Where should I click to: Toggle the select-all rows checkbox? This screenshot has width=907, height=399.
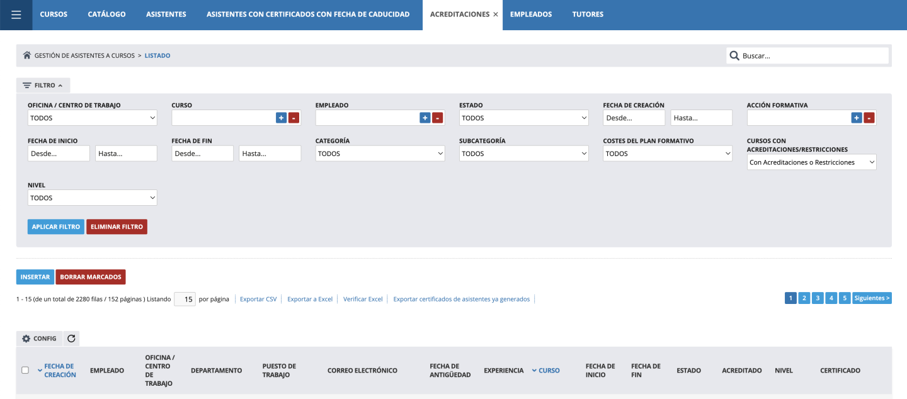pos(25,370)
